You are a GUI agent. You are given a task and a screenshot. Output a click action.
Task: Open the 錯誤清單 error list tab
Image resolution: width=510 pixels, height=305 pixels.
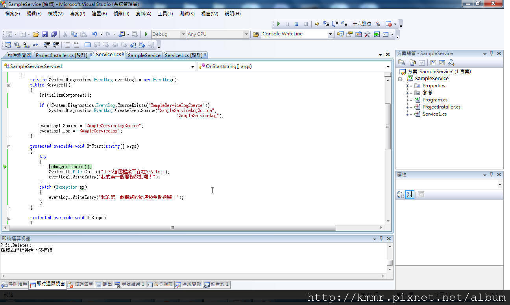pos(81,284)
